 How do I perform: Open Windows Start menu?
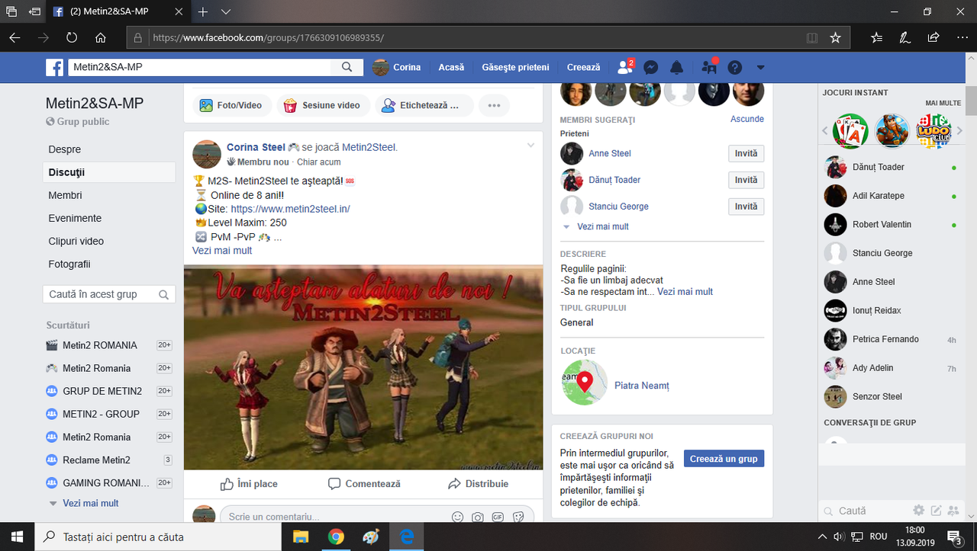(x=18, y=537)
